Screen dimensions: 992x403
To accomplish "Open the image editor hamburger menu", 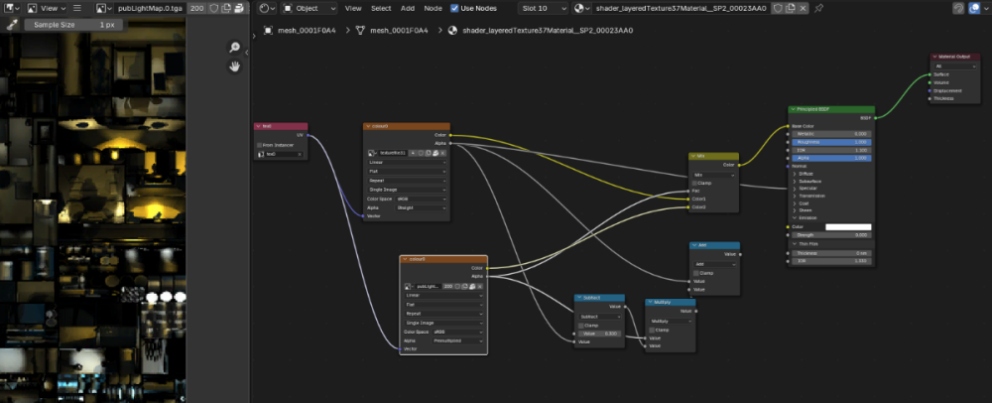I will [77, 8].
